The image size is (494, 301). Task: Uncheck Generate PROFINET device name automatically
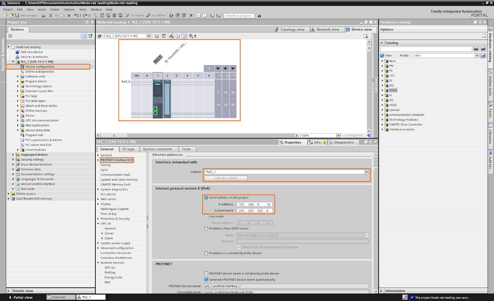[x=206, y=280]
